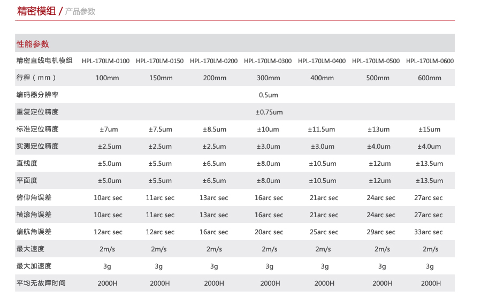481x306 pixels.
Task: Click the 俯仰角误差 row label
Action: click(34, 197)
